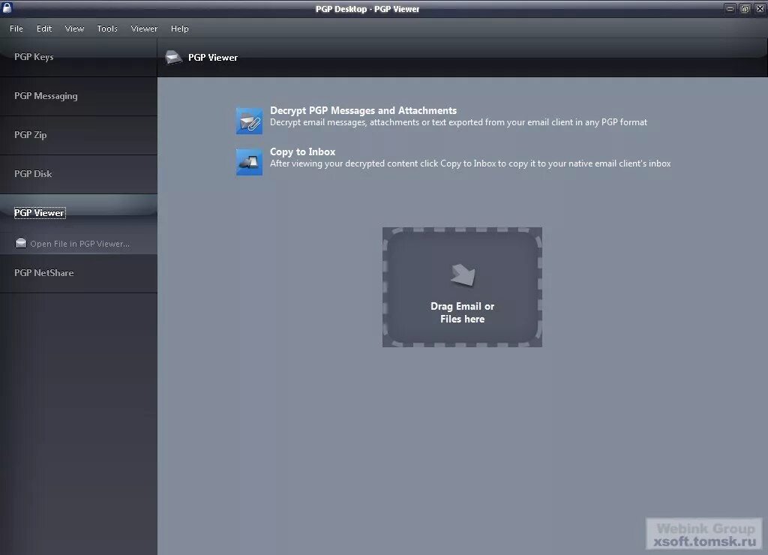768x555 pixels.
Task: Restore down the PGP Desktop window
Action: [x=745, y=8]
